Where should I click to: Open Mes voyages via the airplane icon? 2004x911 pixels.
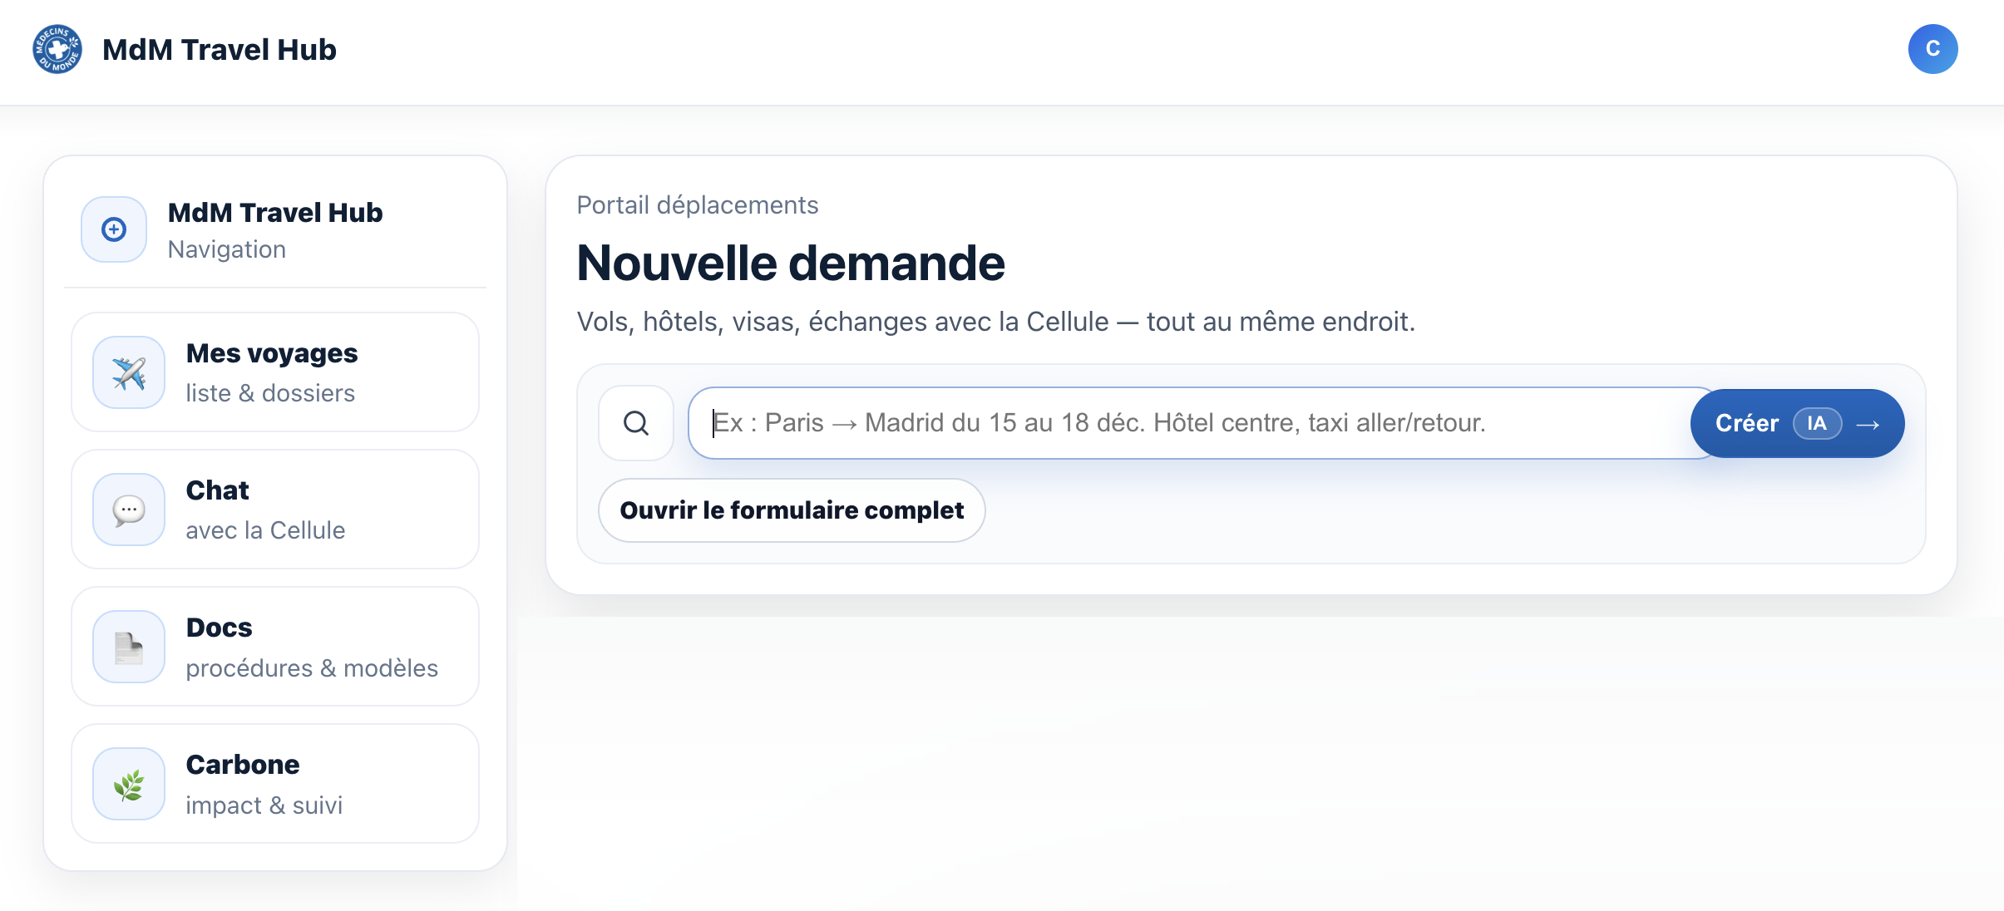coord(128,372)
